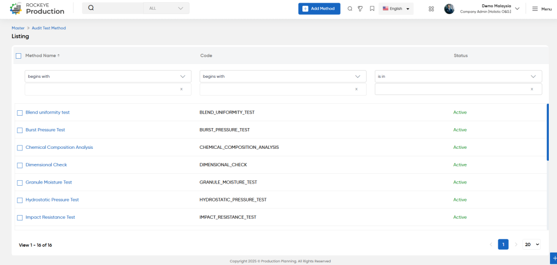Toggle the select-all header checkbox

click(x=18, y=56)
